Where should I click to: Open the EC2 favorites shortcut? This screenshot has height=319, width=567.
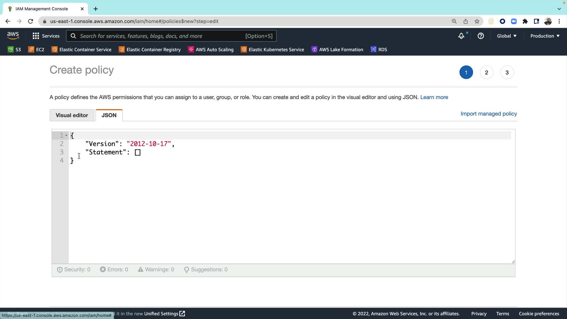[36, 50]
